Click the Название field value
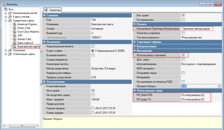224x130 pixels. 102,24
